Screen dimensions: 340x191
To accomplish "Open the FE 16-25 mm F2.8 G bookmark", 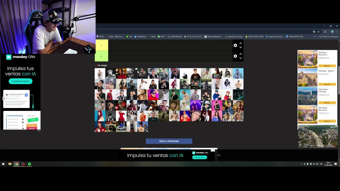I will click(193, 37).
